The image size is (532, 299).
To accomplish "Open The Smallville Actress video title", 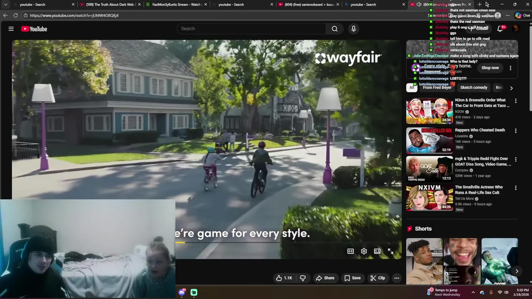I will (479, 190).
